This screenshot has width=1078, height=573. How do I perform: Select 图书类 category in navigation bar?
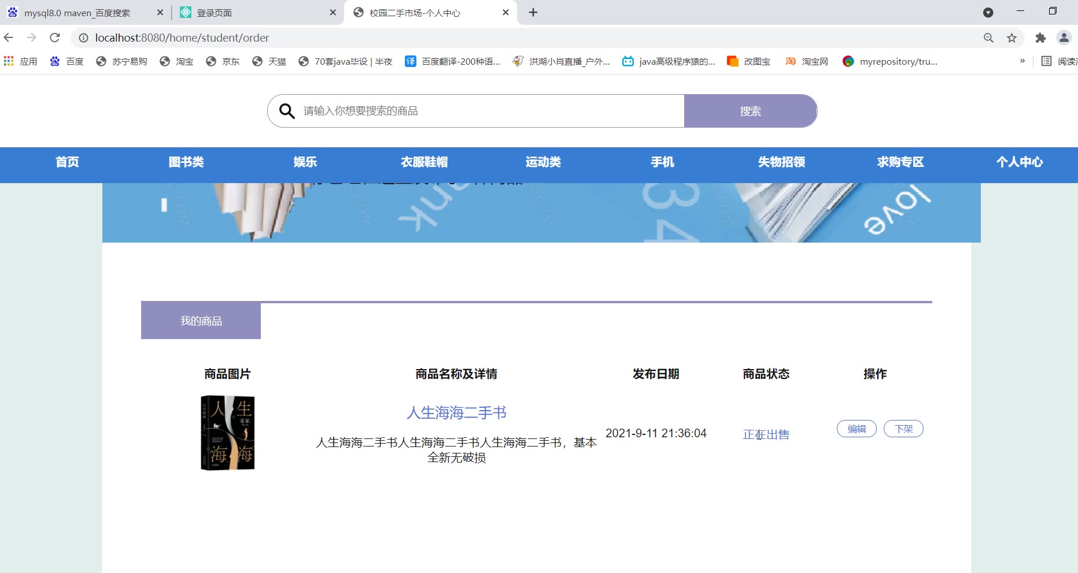186,162
